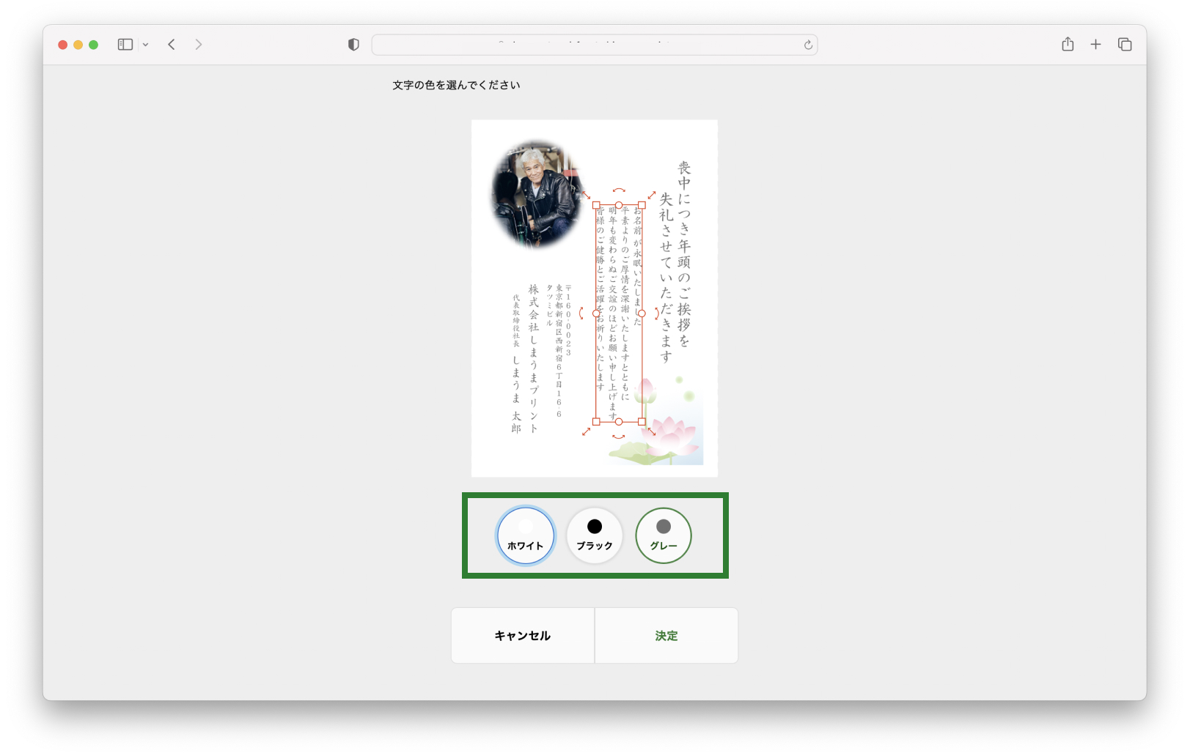Viewport: 1190px width, 753px height.
Task: Show the tab overview icon
Action: coord(1124,45)
